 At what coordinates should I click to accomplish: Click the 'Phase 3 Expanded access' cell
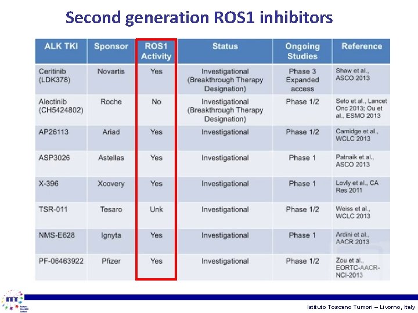pos(302,79)
